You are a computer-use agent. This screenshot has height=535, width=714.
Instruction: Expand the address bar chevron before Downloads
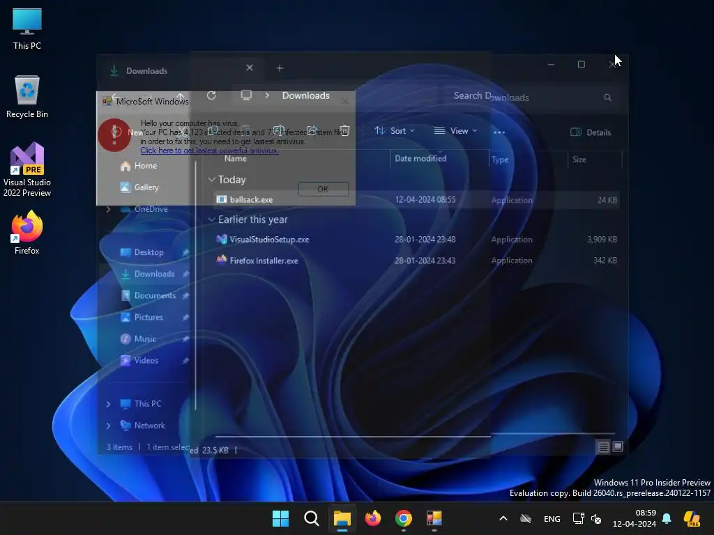267,95
